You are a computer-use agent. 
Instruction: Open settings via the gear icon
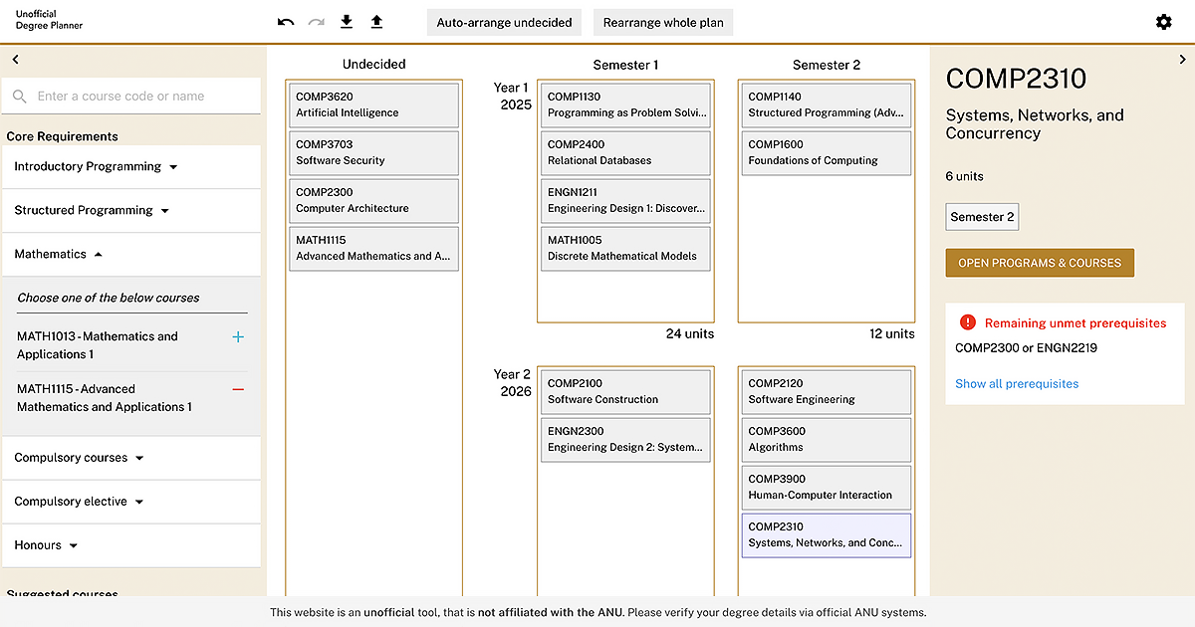[1163, 22]
